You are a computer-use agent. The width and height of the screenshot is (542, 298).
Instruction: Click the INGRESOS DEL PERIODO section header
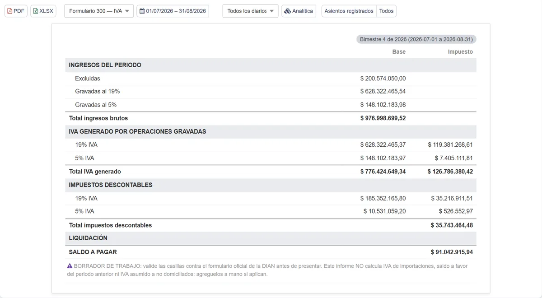point(271,65)
